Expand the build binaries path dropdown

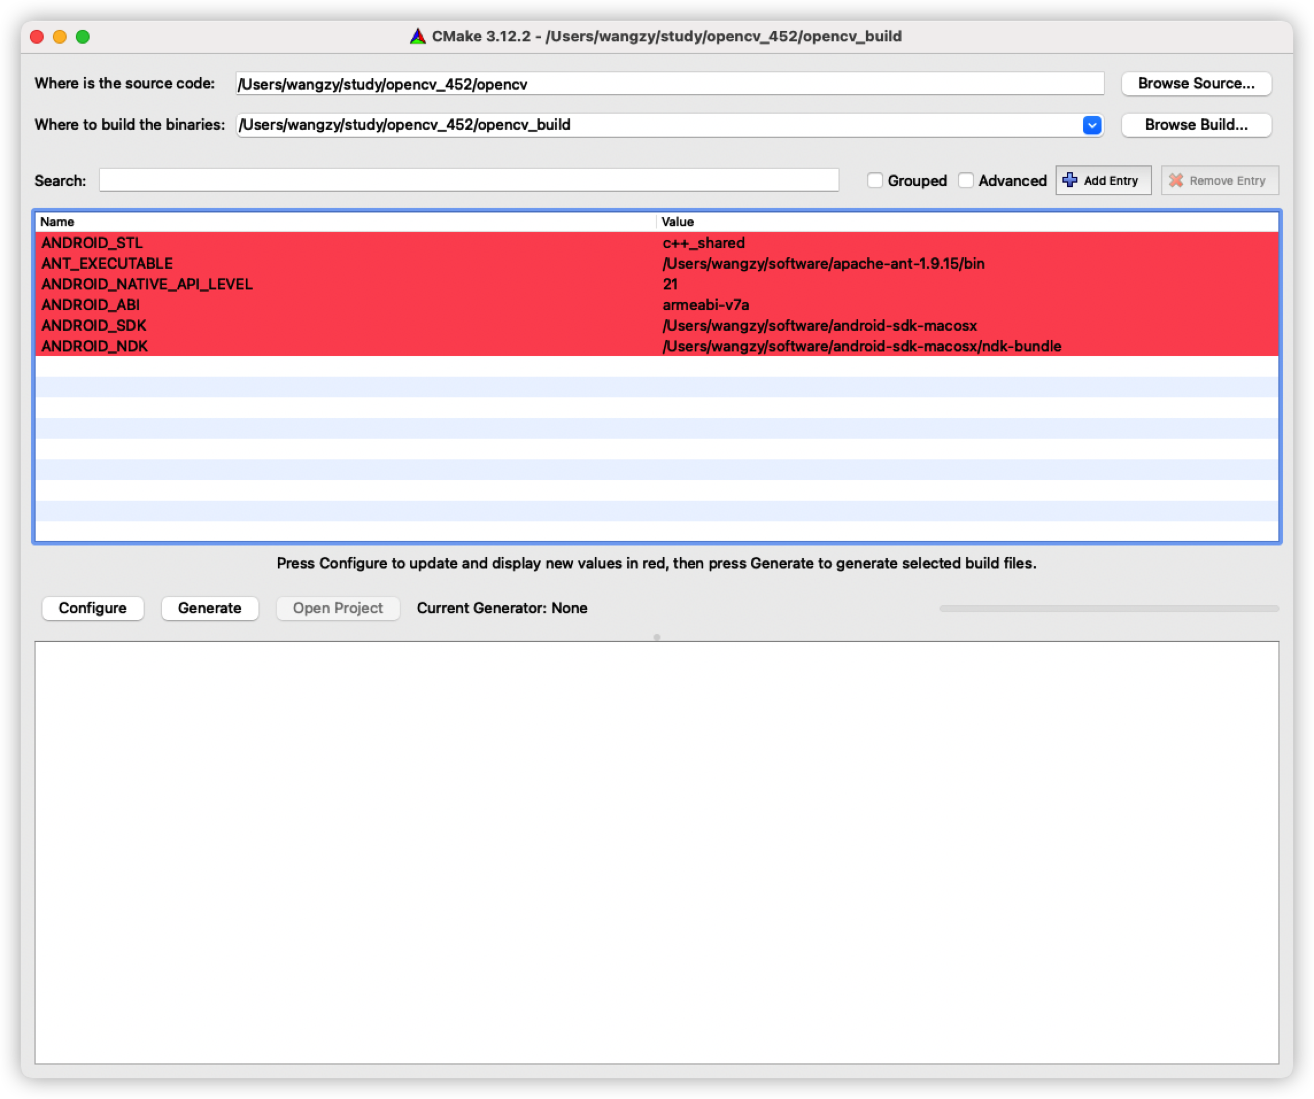point(1092,125)
